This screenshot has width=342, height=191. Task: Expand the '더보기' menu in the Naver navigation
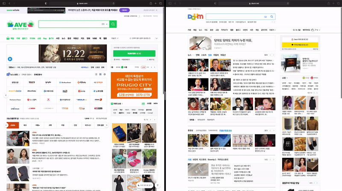(x=115, y=38)
